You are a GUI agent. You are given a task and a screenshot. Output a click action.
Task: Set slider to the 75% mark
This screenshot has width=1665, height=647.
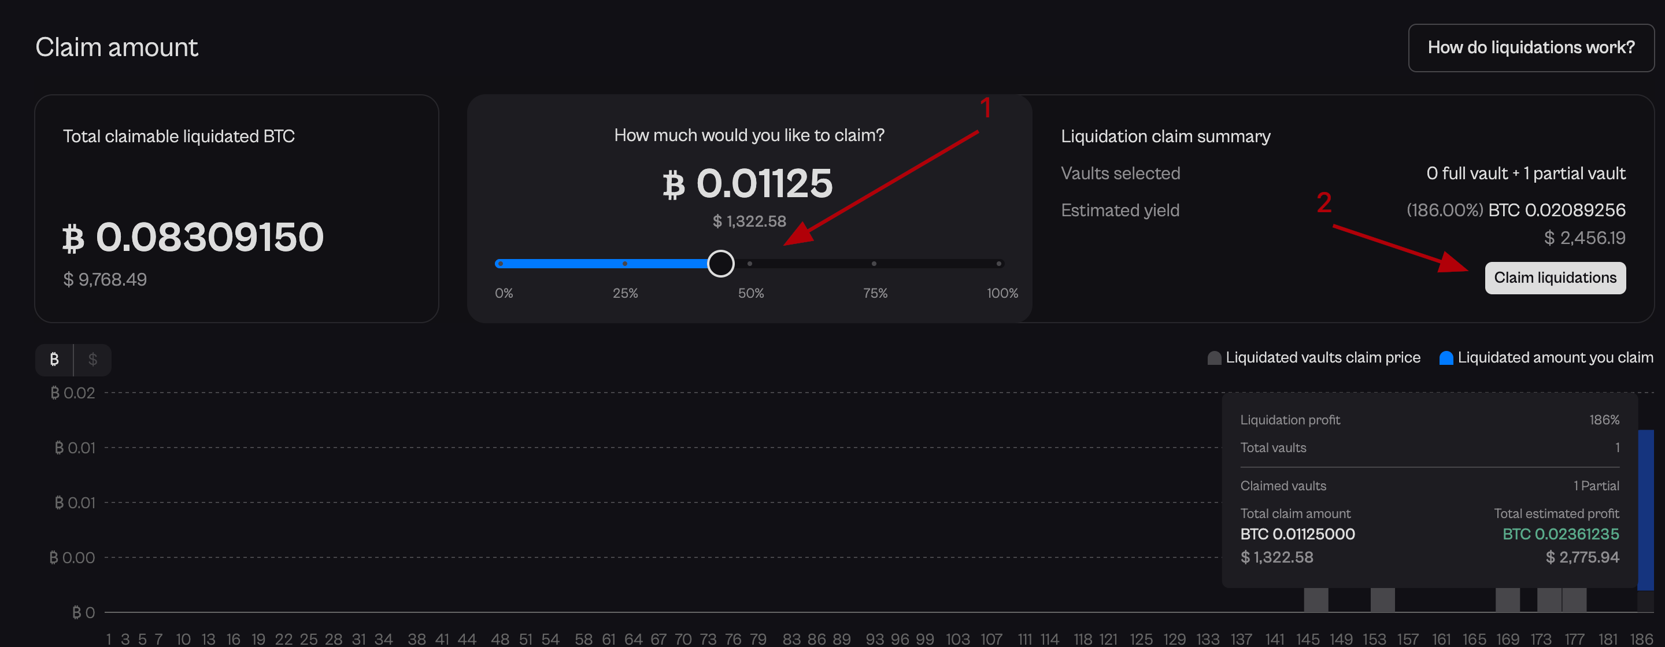pos(874,264)
